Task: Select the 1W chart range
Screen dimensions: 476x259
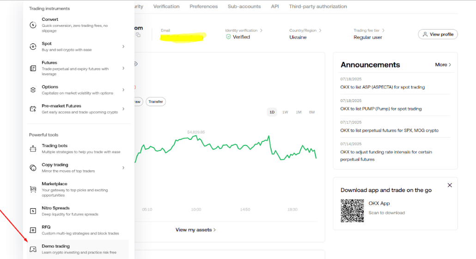Action: pyautogui.click(x=285, y=112)
